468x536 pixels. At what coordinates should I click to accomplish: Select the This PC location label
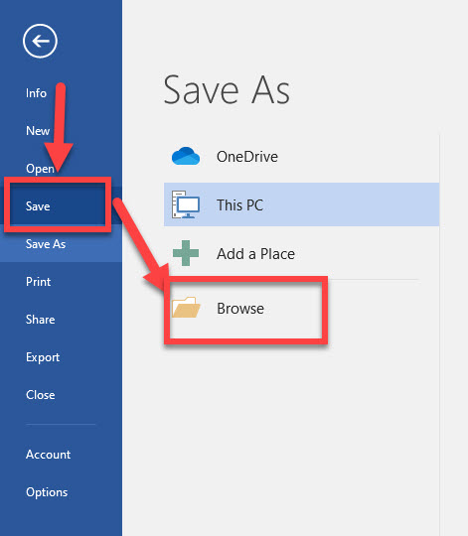pyautogui.click(x=239, y=205)
